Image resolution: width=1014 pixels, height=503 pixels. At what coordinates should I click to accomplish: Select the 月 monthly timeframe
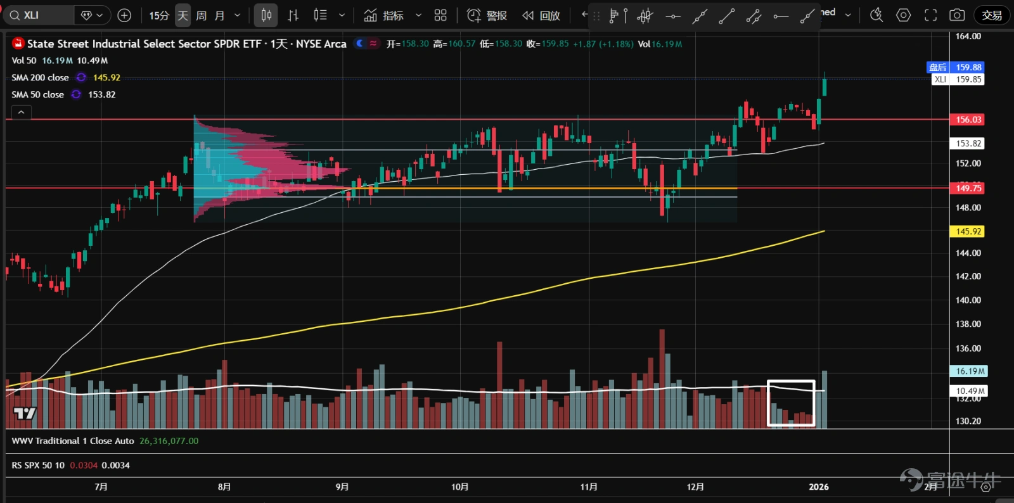(219, 15)
